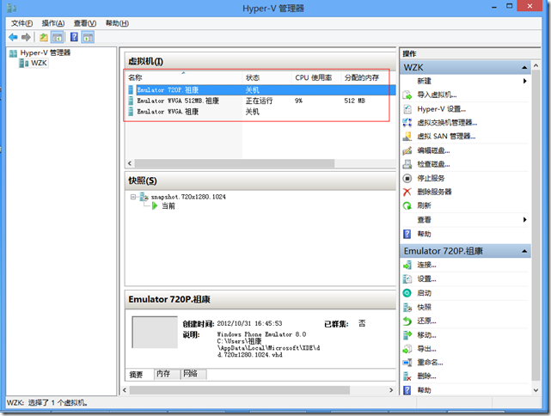Collapse the WZK actions section arrow

524,67
